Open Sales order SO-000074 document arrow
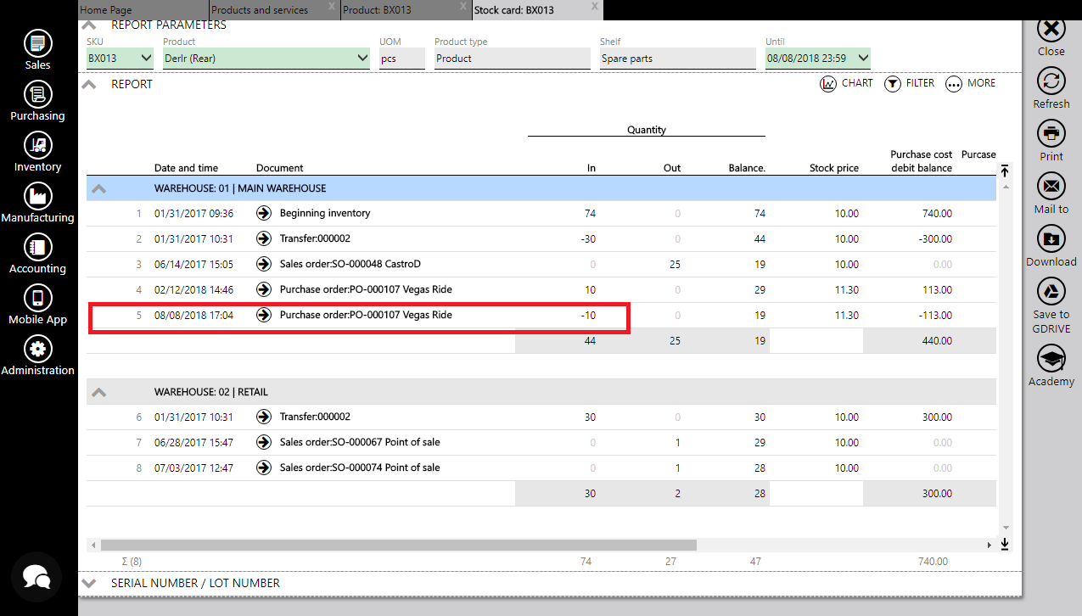Screen dimensions: 1082x616 point(264,468)
